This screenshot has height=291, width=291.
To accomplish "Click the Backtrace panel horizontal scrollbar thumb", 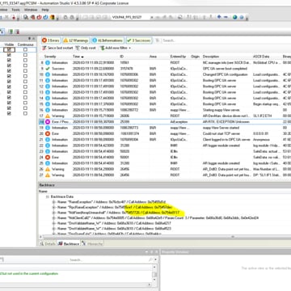I will 233,237.
